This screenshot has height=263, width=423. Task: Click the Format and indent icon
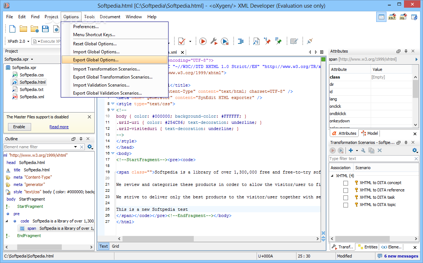coord(241,41)
